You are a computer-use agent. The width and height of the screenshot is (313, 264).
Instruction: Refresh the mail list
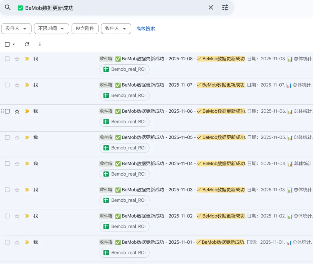tap(27, 44)
